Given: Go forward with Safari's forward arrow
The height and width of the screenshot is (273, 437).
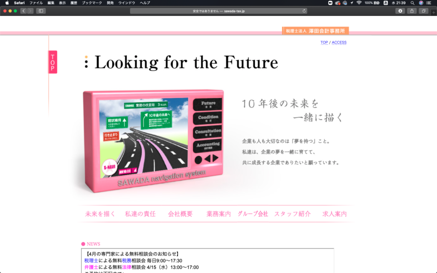Looking at the screenshot, I should 30,11.
